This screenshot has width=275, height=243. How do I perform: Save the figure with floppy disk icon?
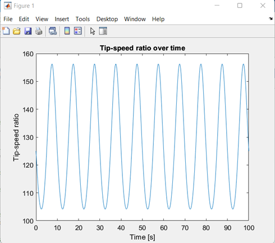click(x=28, y=31)
